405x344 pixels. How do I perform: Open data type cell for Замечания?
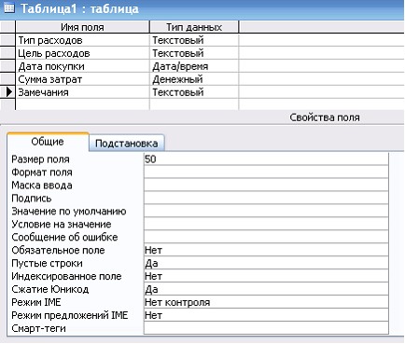[x=194, y=92]
